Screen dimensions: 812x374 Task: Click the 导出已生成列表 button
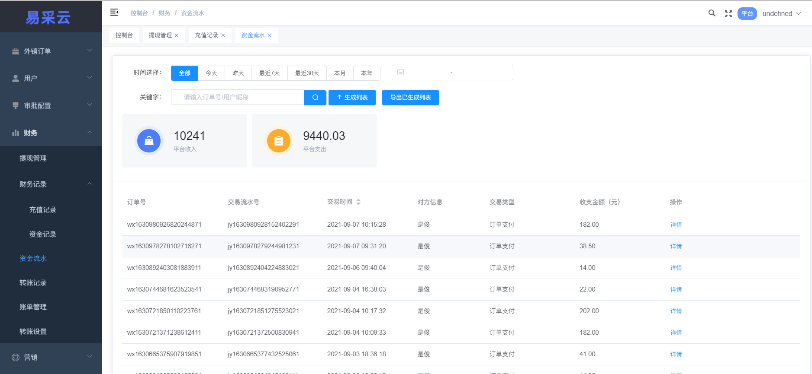click(410, 98)
